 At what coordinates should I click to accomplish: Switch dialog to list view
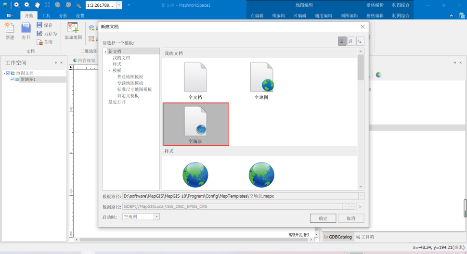(x=351, y=41)
